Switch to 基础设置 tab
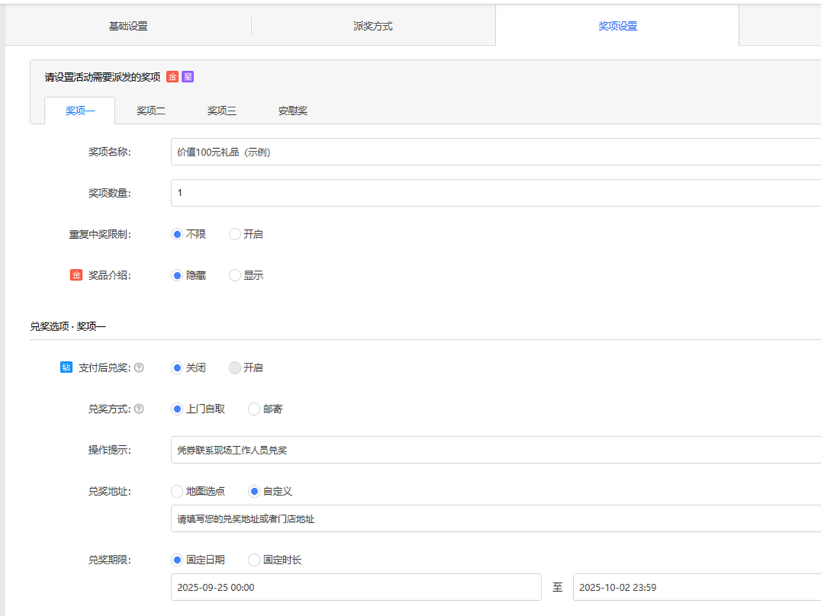 point(128,25)
